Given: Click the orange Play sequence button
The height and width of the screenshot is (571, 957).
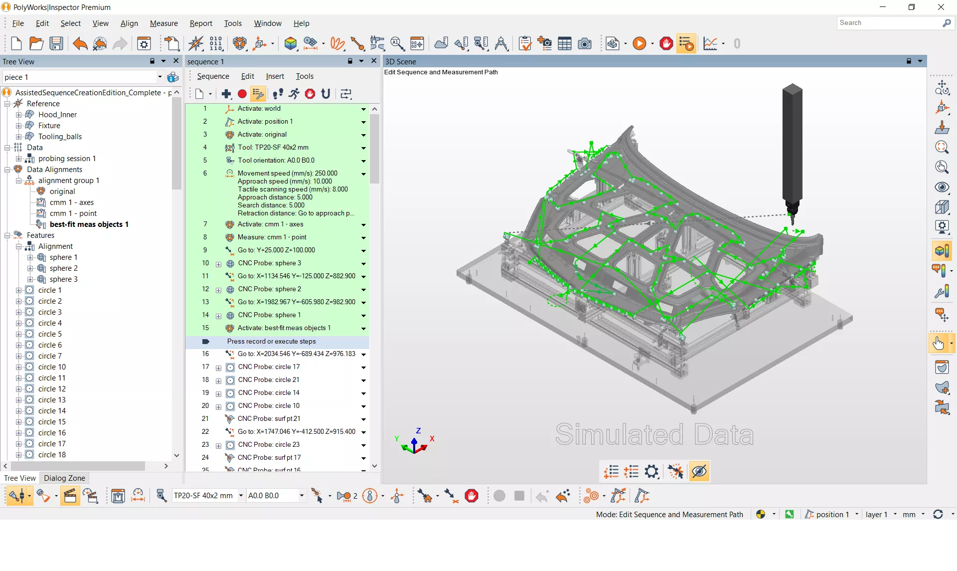Looking at the screenshot, I should [x=639, y=44].
